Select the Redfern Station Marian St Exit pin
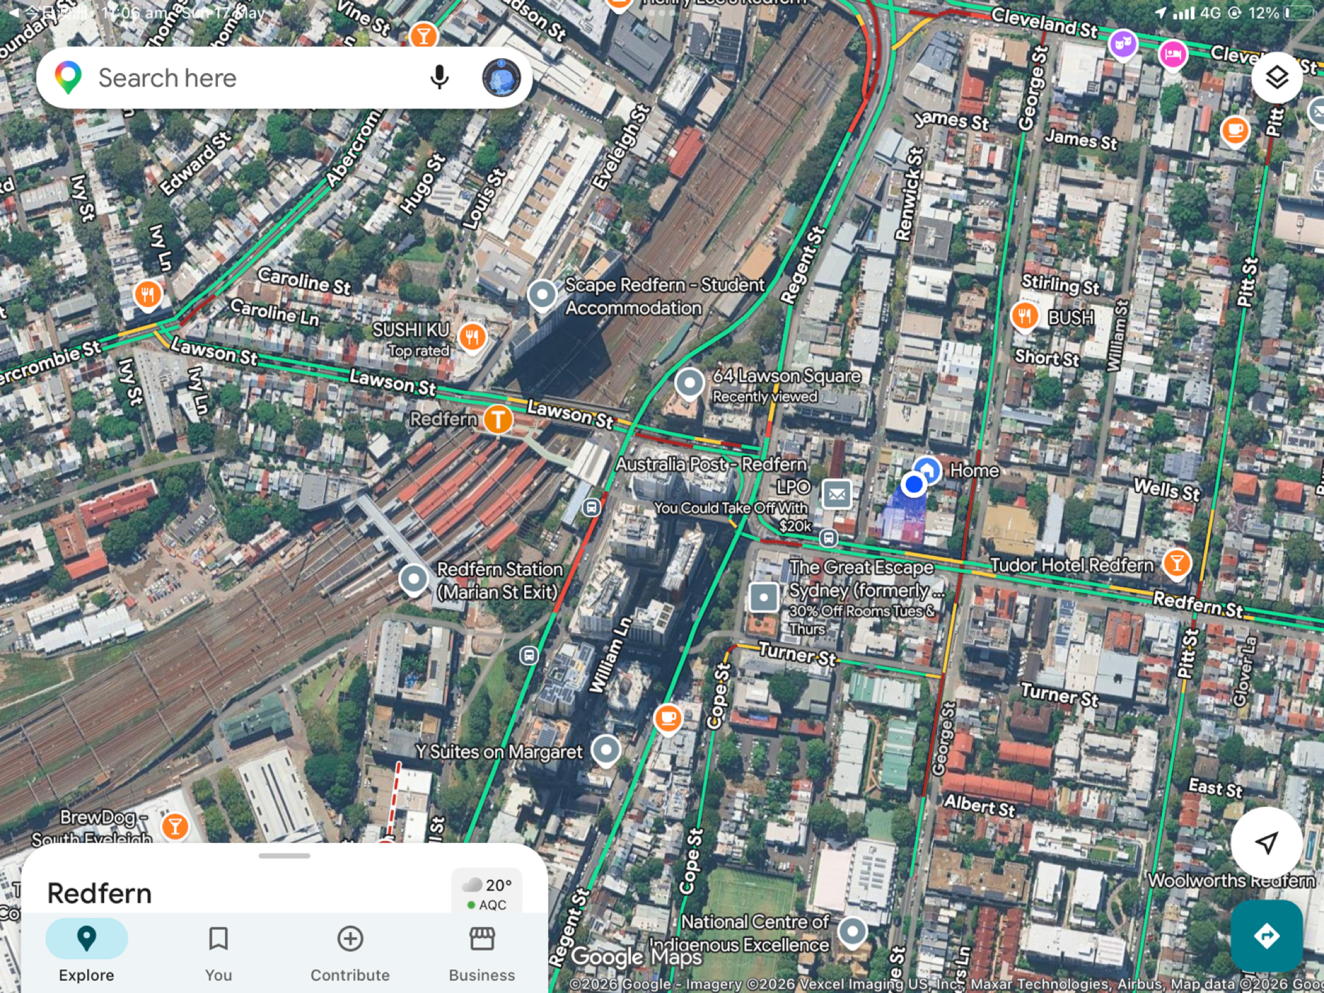Image resolution: width=1324 pixels, height=993 pixels. 413,579
